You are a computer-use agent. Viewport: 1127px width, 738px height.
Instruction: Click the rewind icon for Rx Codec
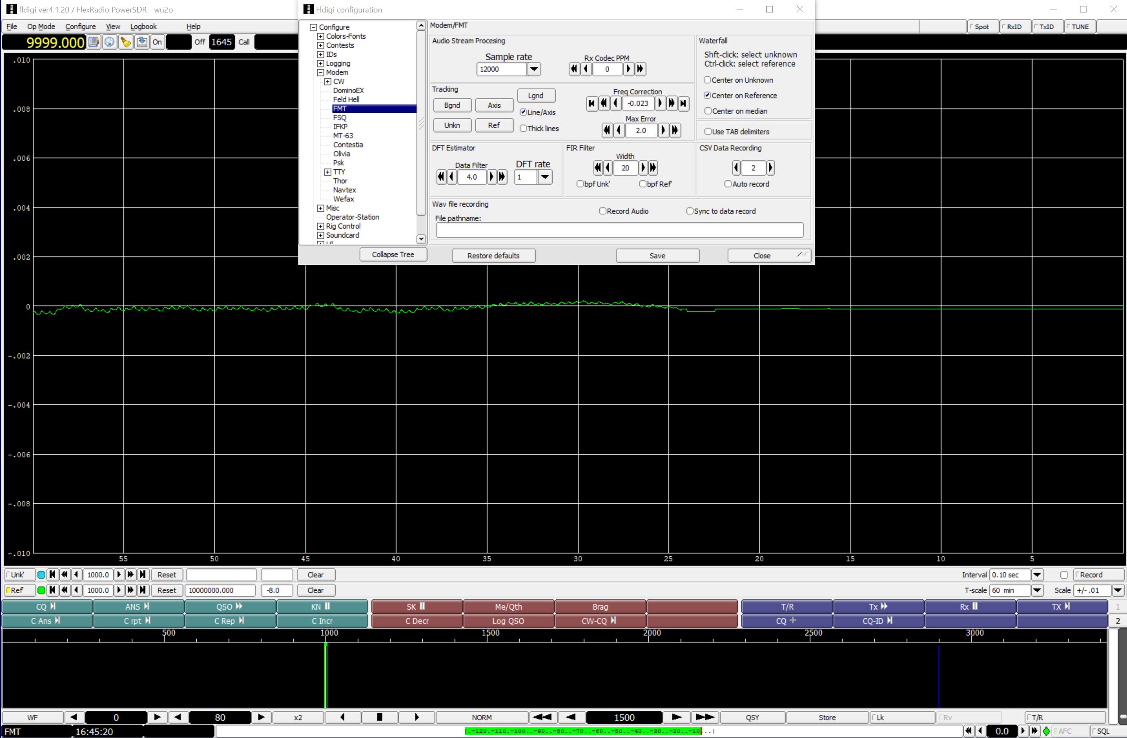(x=575, y=68)
